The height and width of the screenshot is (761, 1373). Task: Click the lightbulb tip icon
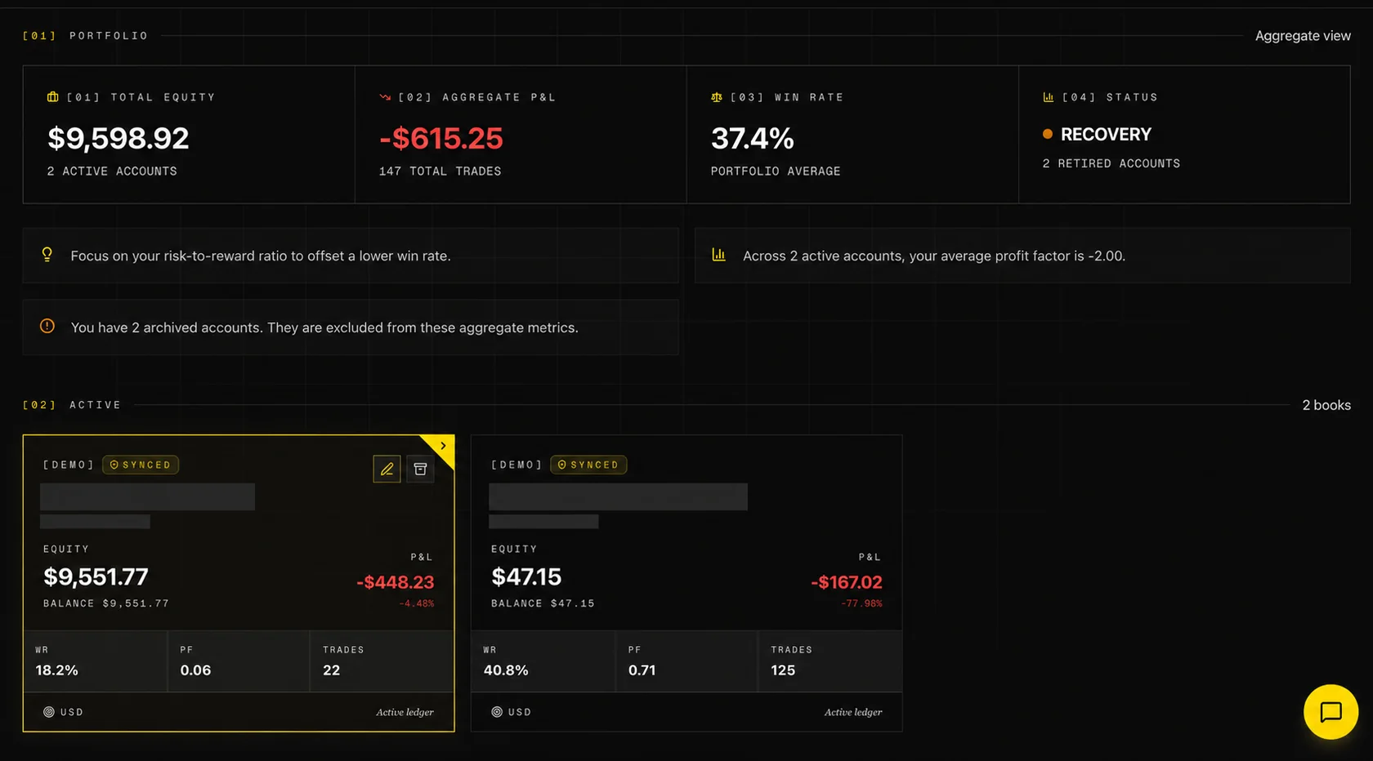(x=47, y=255)
